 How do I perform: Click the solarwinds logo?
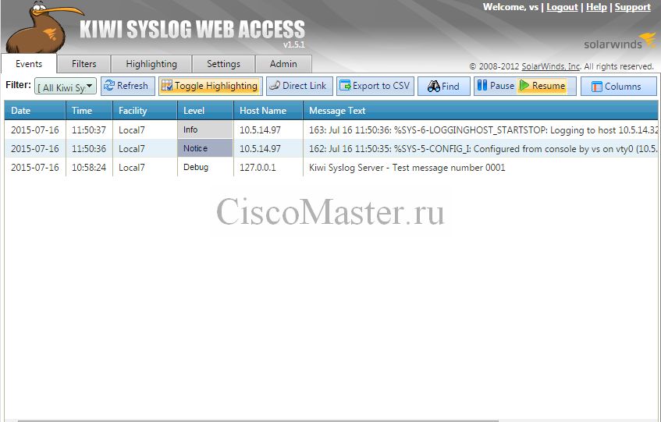[619, 42]
